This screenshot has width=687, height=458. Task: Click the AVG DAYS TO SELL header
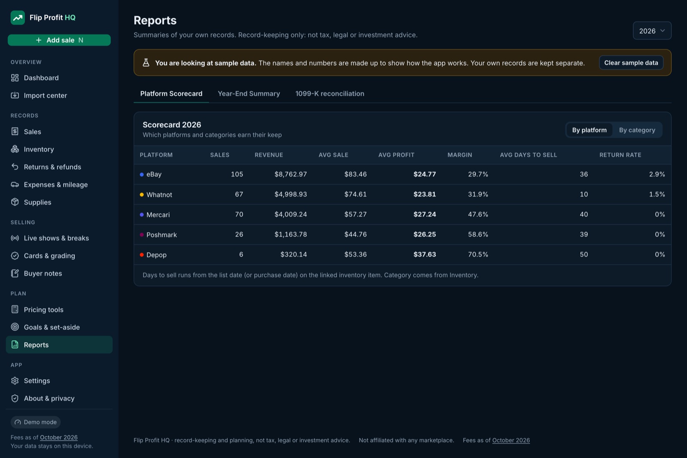[529, 155]
